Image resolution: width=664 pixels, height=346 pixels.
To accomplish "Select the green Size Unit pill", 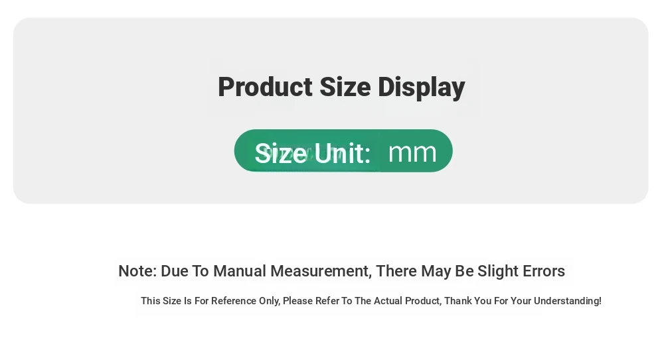I will [343, 150].
